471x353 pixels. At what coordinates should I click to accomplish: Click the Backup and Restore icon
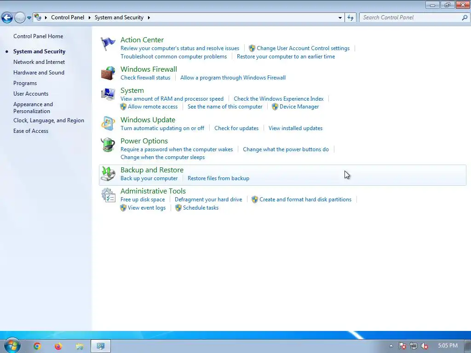(108, 174)
